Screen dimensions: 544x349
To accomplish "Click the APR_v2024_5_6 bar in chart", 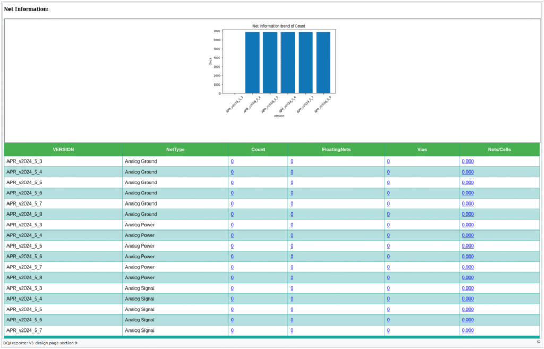I will tap(288, 63).
